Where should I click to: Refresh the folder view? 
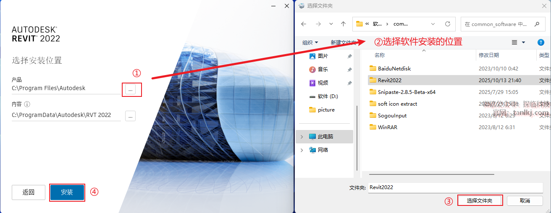(448, 24)
